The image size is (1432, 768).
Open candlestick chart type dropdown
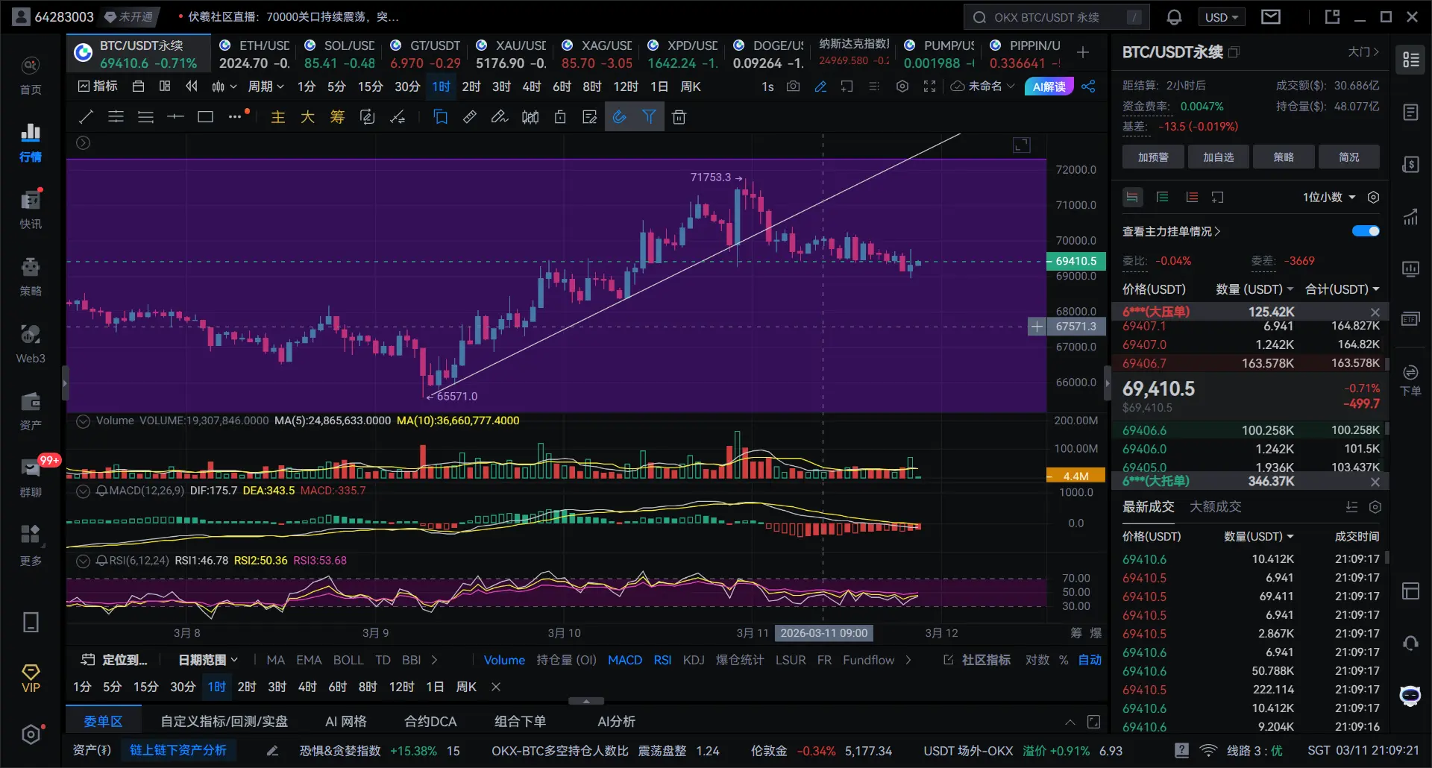pos(224,86)
